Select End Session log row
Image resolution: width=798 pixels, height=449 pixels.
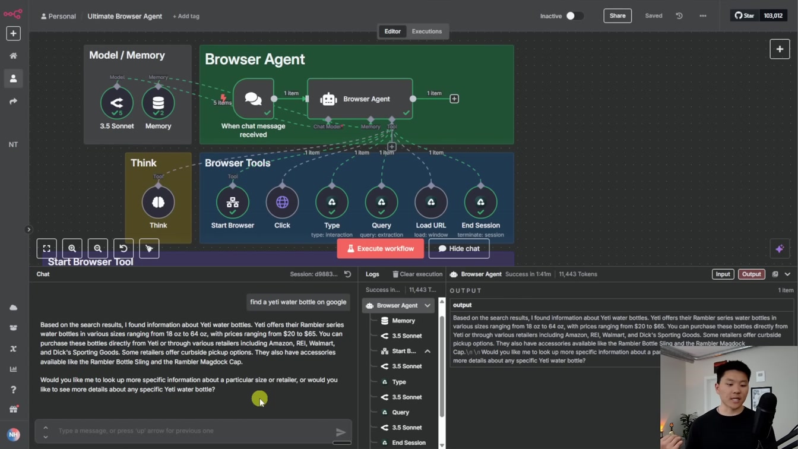pyautogui.click(x=408, y=442)
